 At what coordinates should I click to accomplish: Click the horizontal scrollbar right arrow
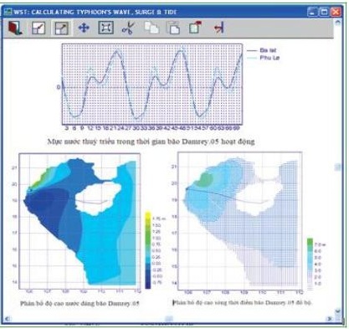(x=330, y=318)
